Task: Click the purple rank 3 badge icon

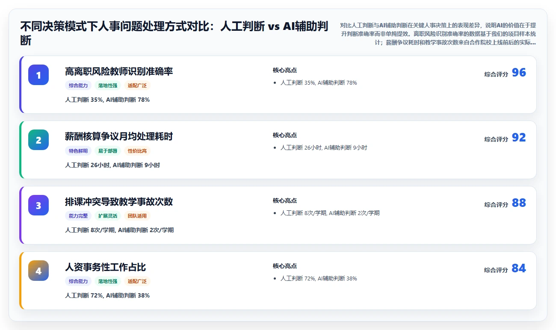Action: [x=38, y=205]
